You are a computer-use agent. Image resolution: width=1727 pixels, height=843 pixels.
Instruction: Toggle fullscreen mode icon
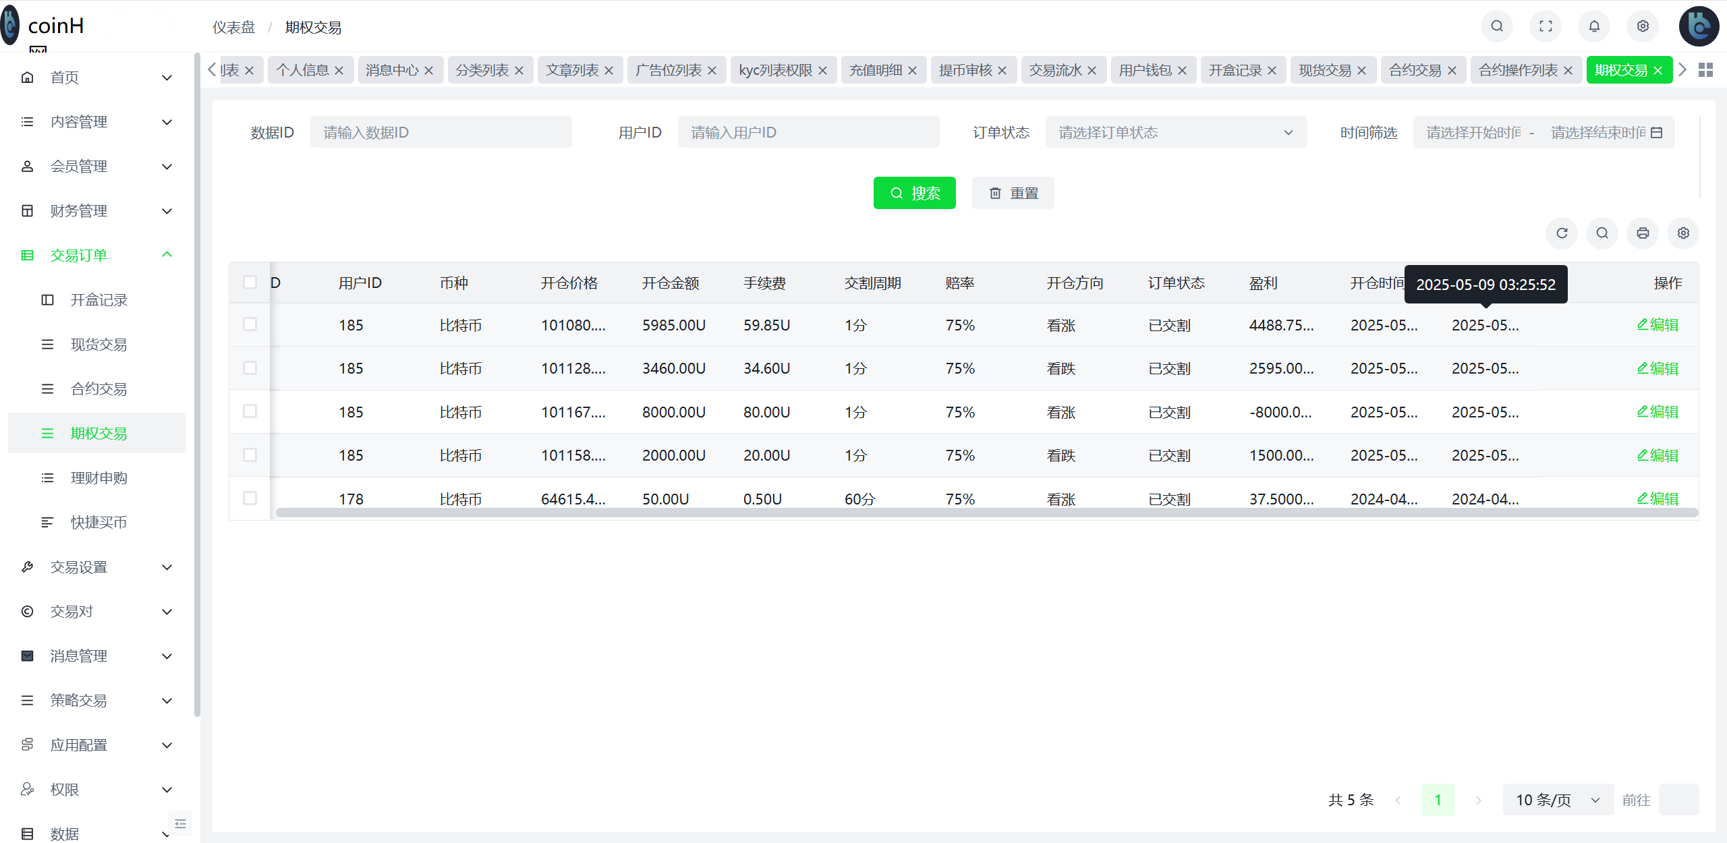[1545, 26]
